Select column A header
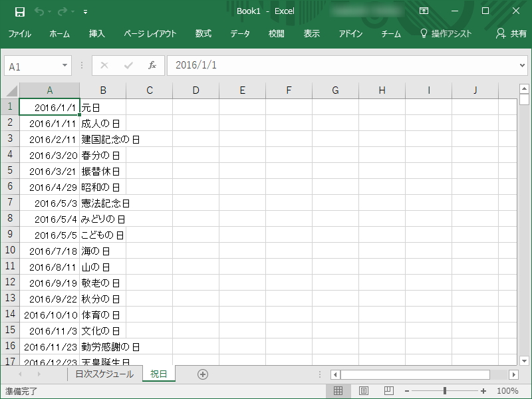This screenshot has height=399, width=532. coord(49,90)
